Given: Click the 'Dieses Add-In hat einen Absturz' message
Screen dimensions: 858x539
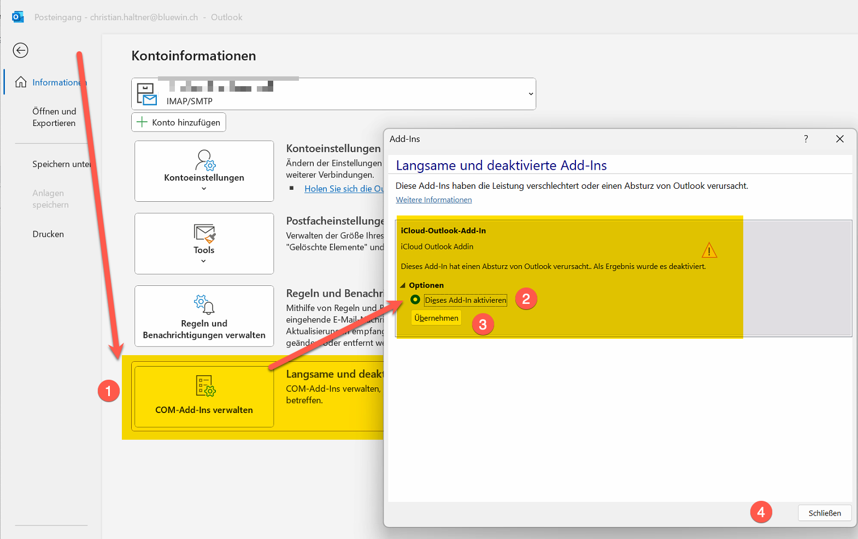Looking at the screenshot, I should pos(553,266).
